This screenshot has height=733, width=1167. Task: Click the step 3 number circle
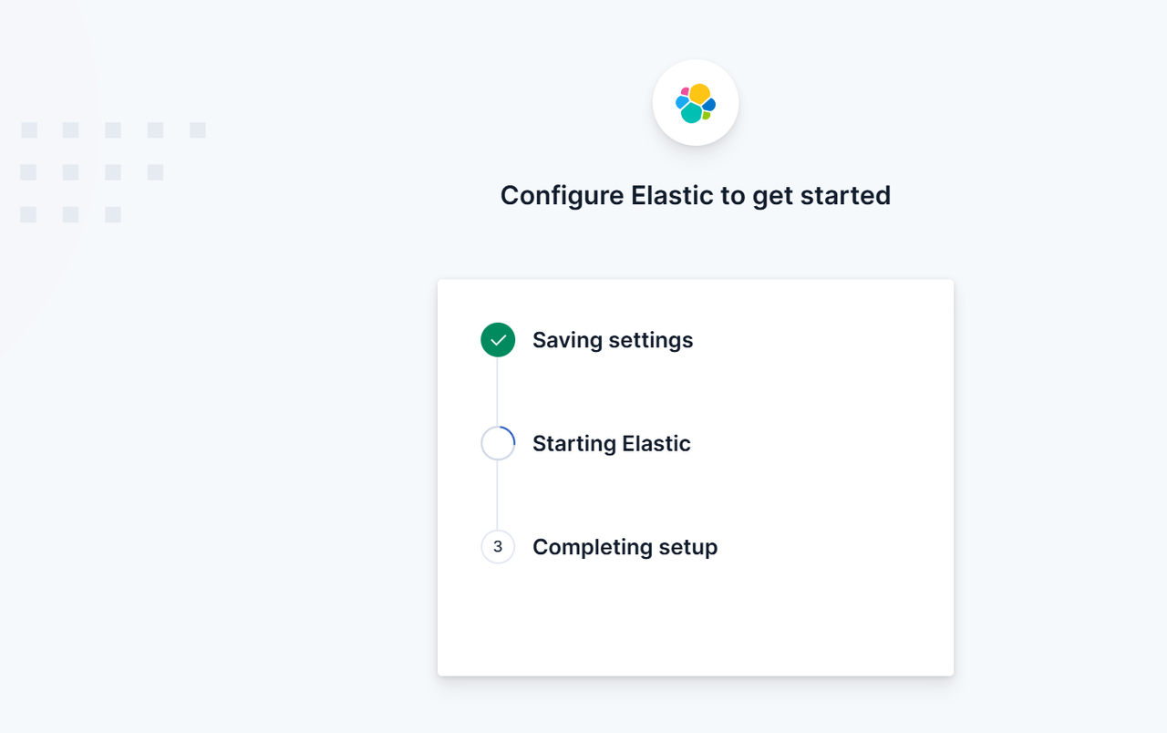(x=498, y=547)
